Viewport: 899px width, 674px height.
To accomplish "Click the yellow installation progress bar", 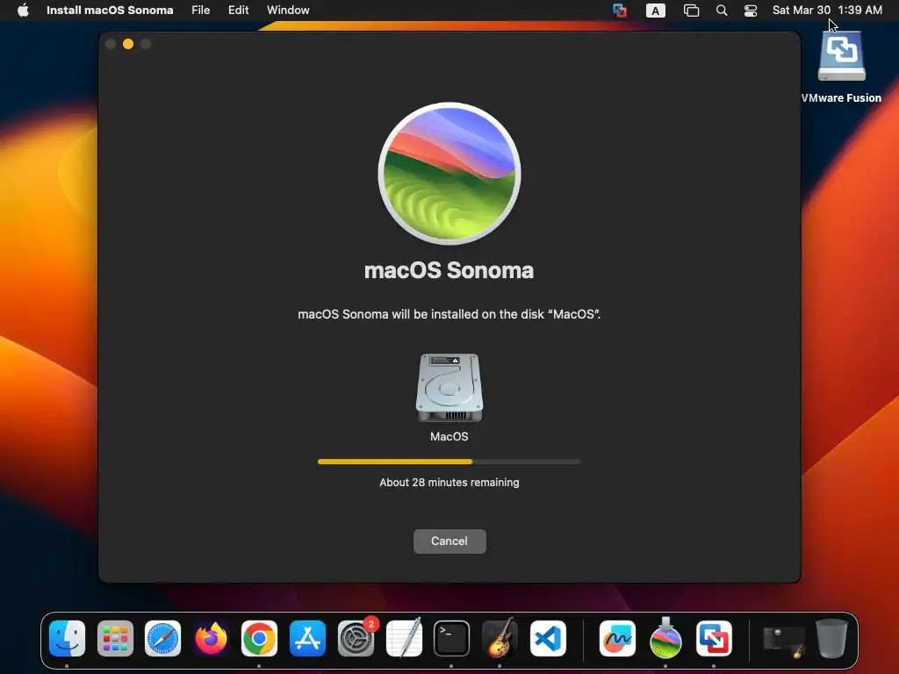I will click(x=449, y=462).
